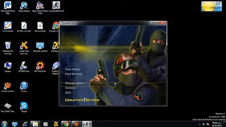Image resolution: width=226 pixels, height=127 pixels.
Task: Open Papelera de reciclaje
Action: [8, 48]
